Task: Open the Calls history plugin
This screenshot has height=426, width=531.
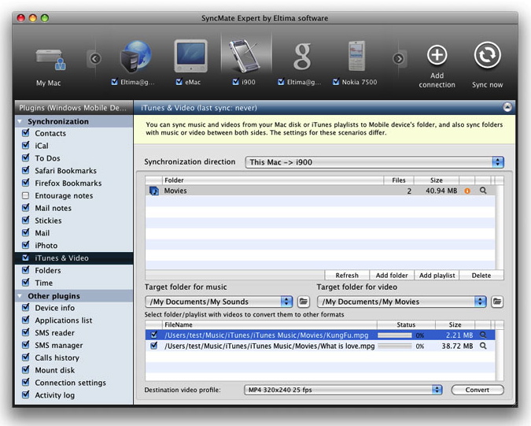Action: click(x=57, y=357)
